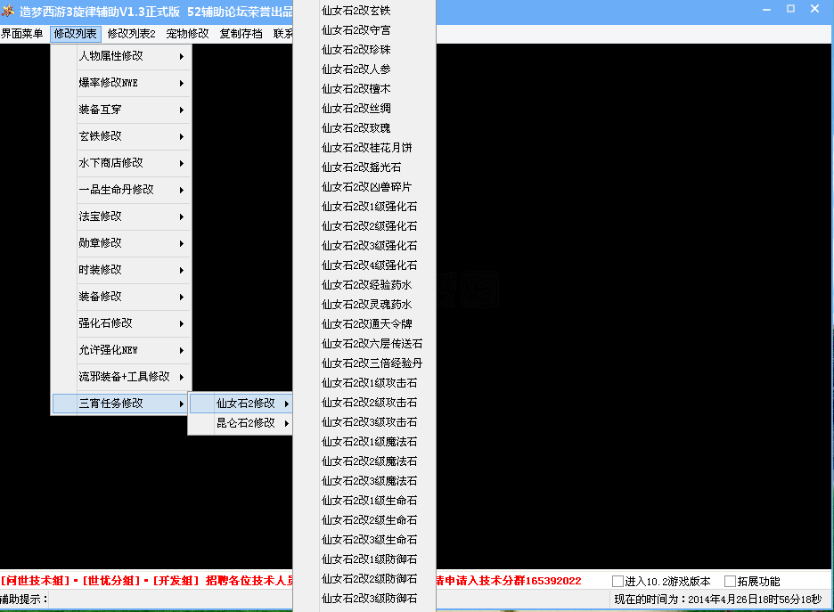Choose 仙女石2改檀木
The width and height of the screenshot is (834, 612).
coord(364,89)
